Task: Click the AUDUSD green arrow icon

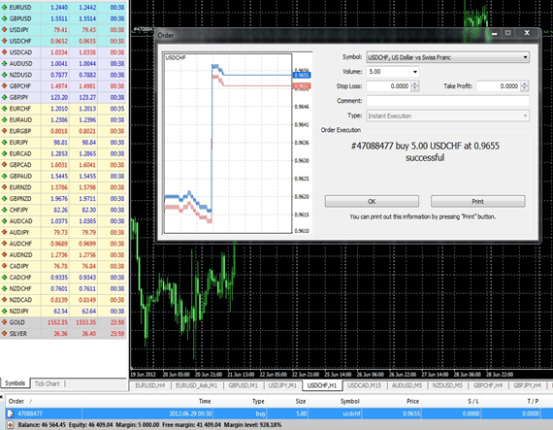Action: [x=4, y=63]
